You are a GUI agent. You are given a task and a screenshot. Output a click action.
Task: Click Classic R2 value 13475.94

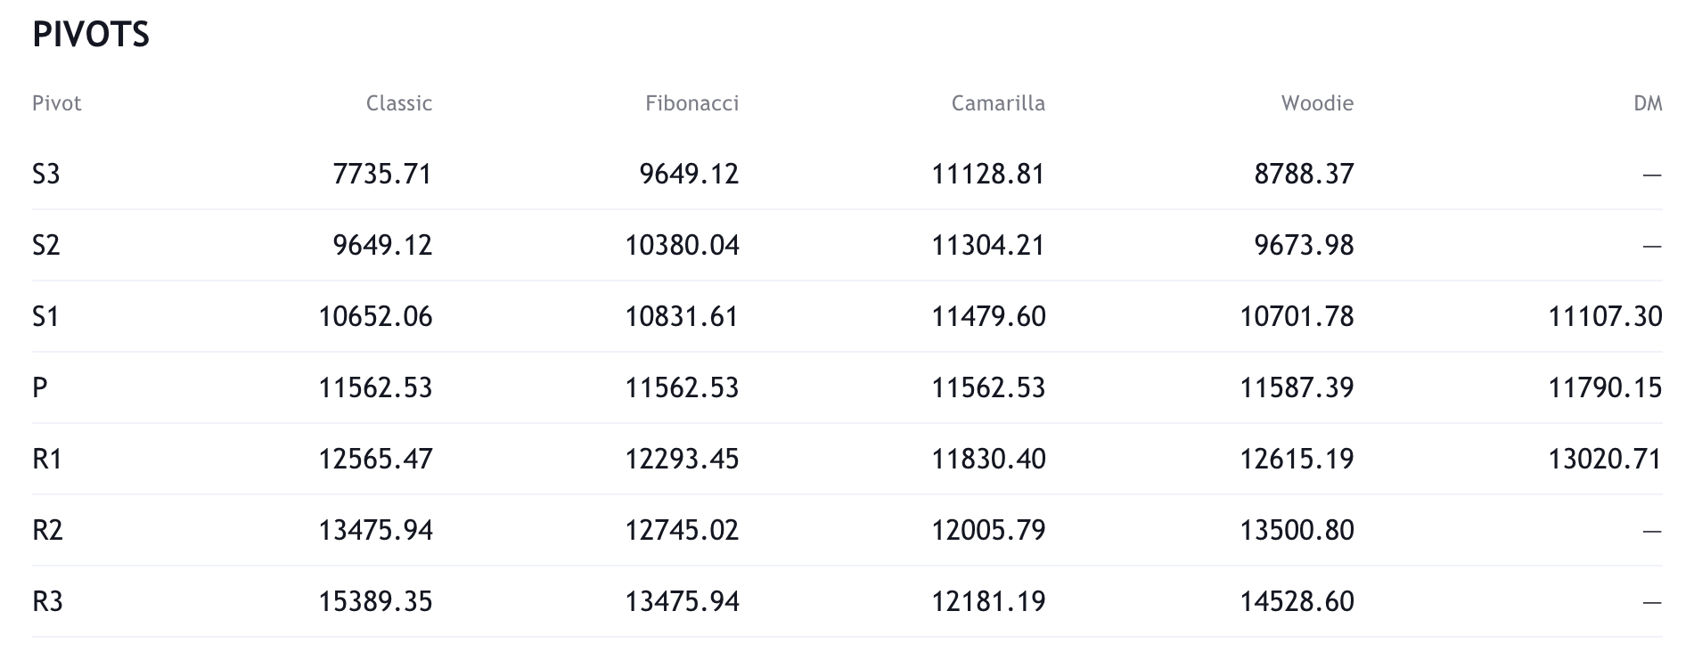click(x=376, y=530)
